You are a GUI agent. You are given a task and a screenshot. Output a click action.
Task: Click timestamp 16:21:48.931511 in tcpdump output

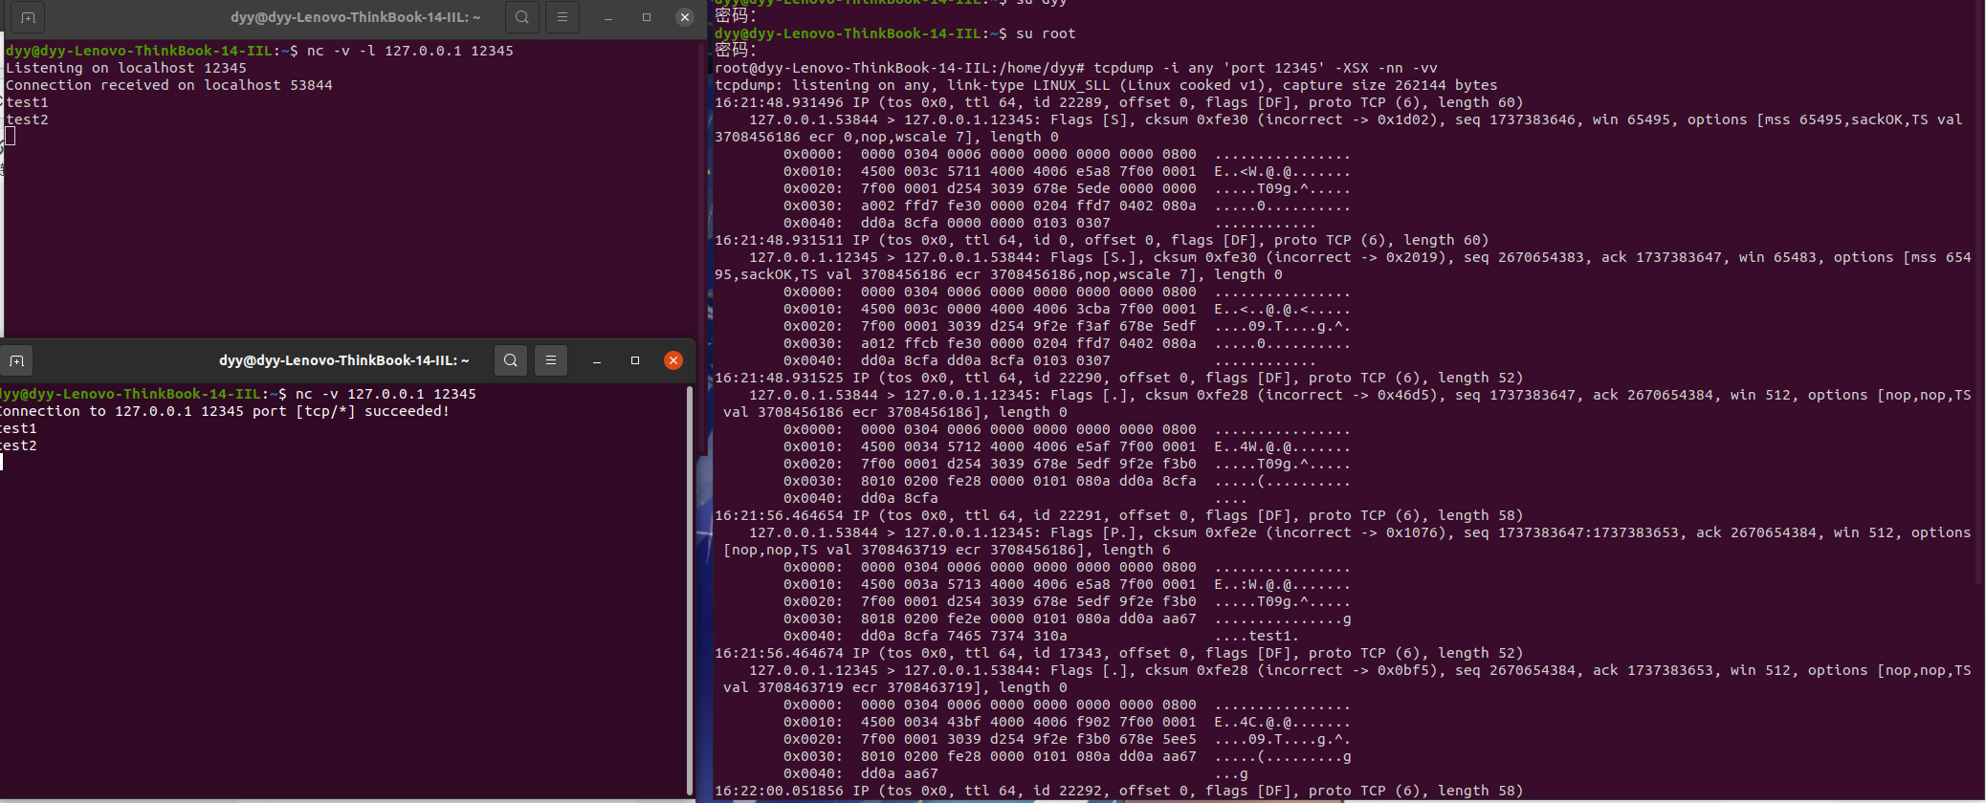(x=779, y=240)
